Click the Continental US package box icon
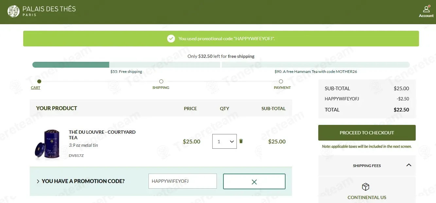Screen dimensions: 436x203 click(365, 187)
